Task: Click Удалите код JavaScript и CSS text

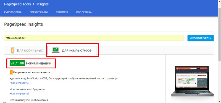Action: (64, 79)
